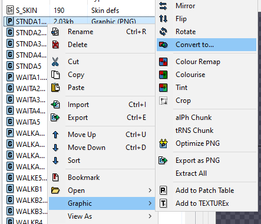Click the Import arrow icon
The height and width of the screenshot is (224, 261).
[55, 105]
